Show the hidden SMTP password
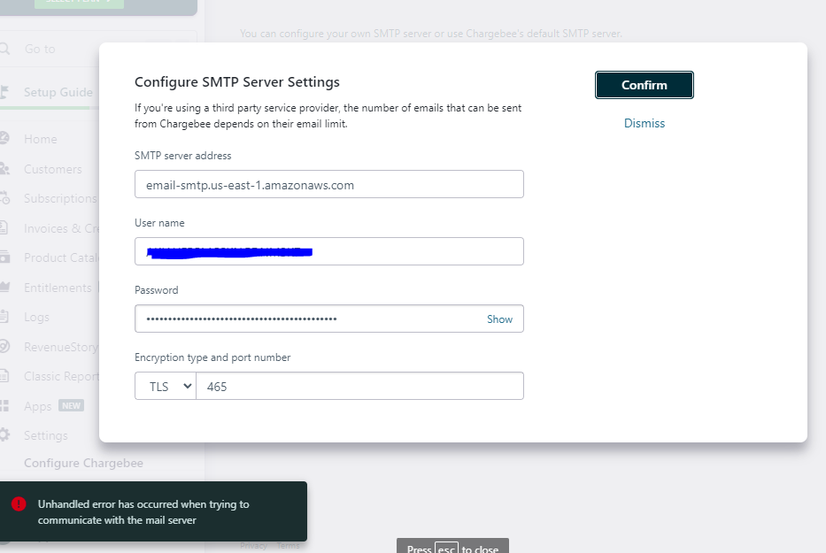The height and width of the screenshot is (553, 826). (499, 319)
